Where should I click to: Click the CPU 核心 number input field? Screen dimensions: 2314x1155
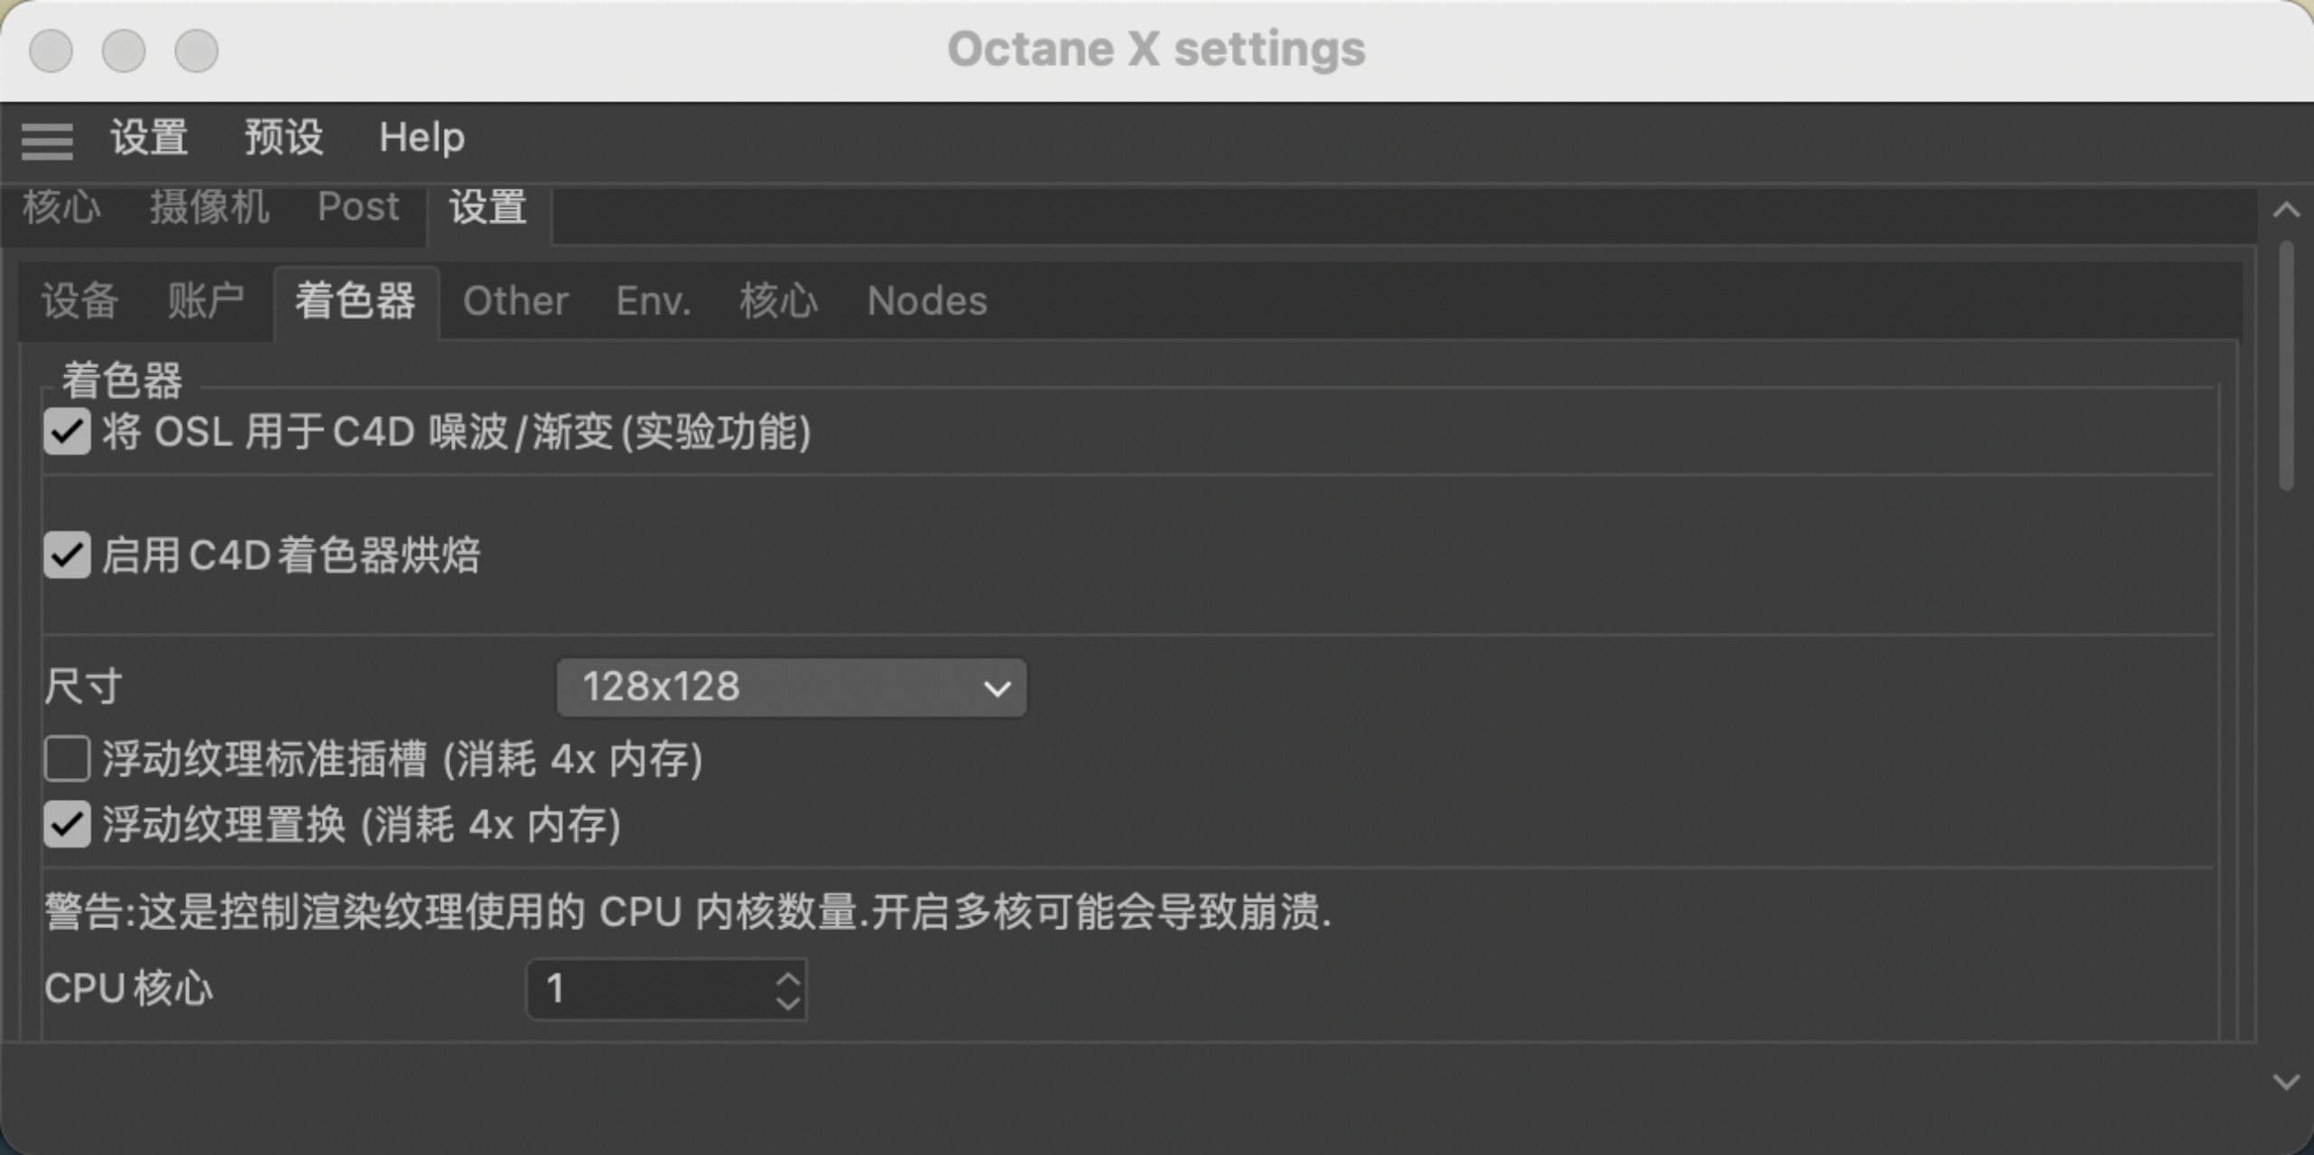[651, 990]
